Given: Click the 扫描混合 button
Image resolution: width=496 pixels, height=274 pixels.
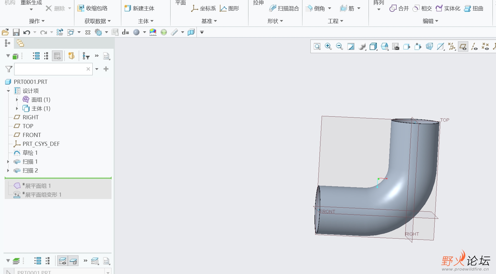Looking at the screenshot, I should click(x=284, y=8).
